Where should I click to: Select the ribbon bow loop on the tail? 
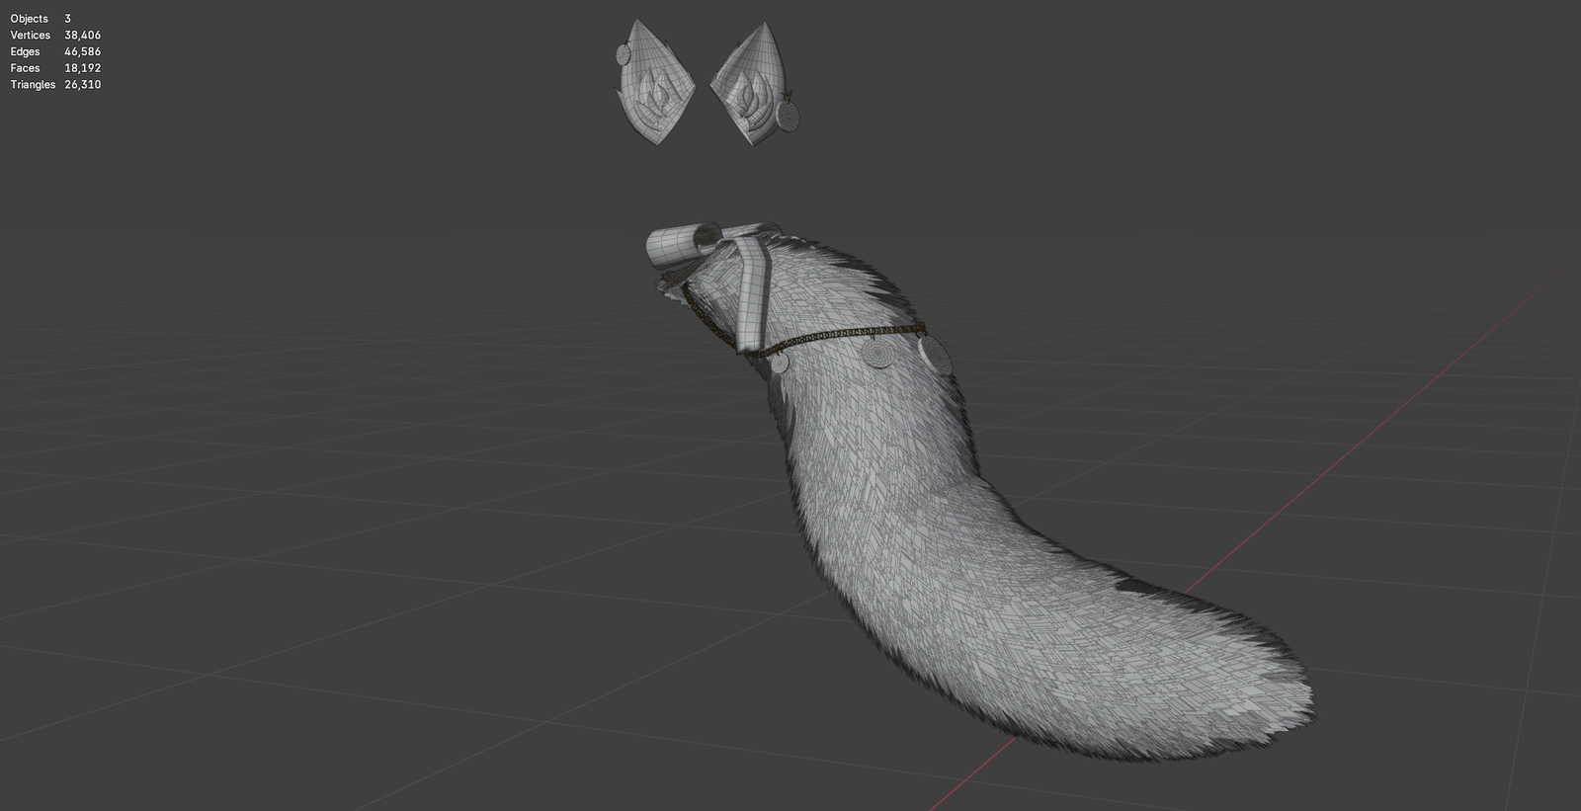(x=682, y=245)
